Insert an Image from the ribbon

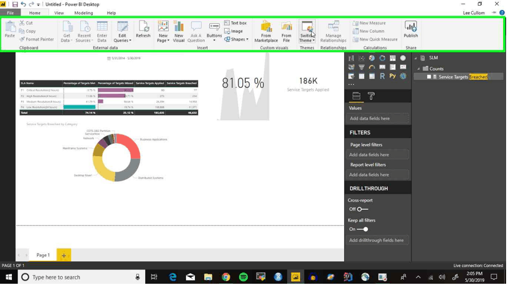pos(233,31)
